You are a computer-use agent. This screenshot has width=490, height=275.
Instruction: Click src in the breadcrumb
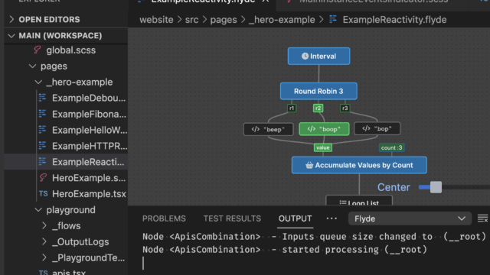[x=191, y=20]
